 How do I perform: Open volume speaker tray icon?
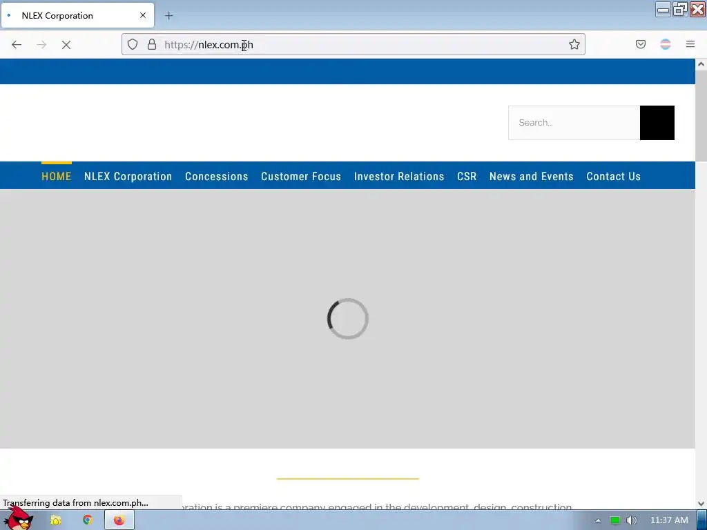(631, 520)
